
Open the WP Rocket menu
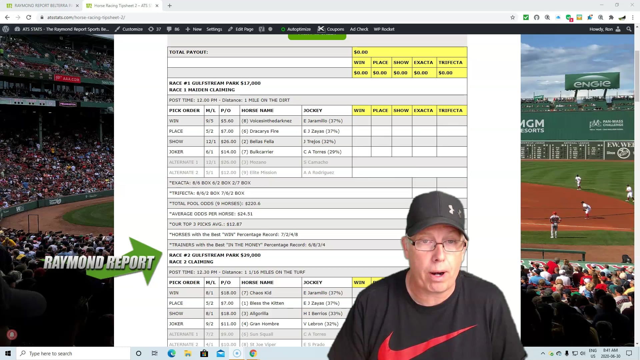click(384, 29)
